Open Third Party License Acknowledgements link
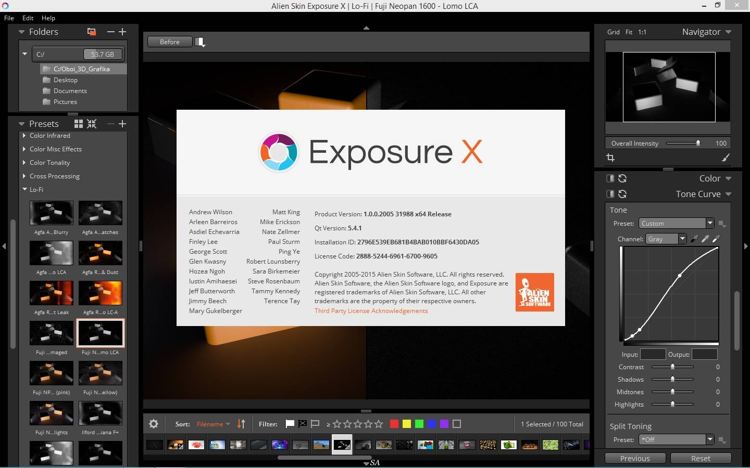 click(x=371, y=311)
